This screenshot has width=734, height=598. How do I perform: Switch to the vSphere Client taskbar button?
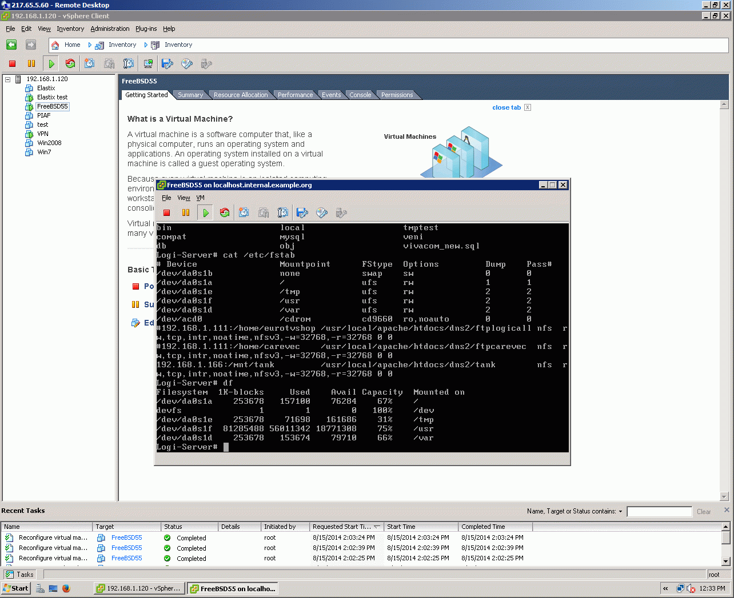139,588
